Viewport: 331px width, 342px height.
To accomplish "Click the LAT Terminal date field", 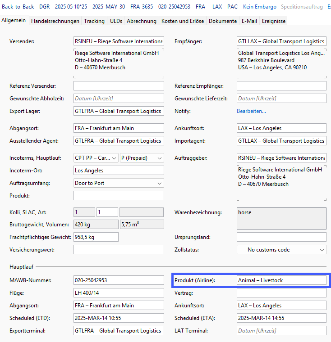I will (x=281, y=331).
